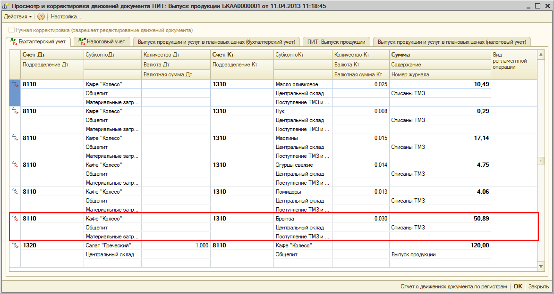Open the Настройка... toolbar option

pos(66,16)
